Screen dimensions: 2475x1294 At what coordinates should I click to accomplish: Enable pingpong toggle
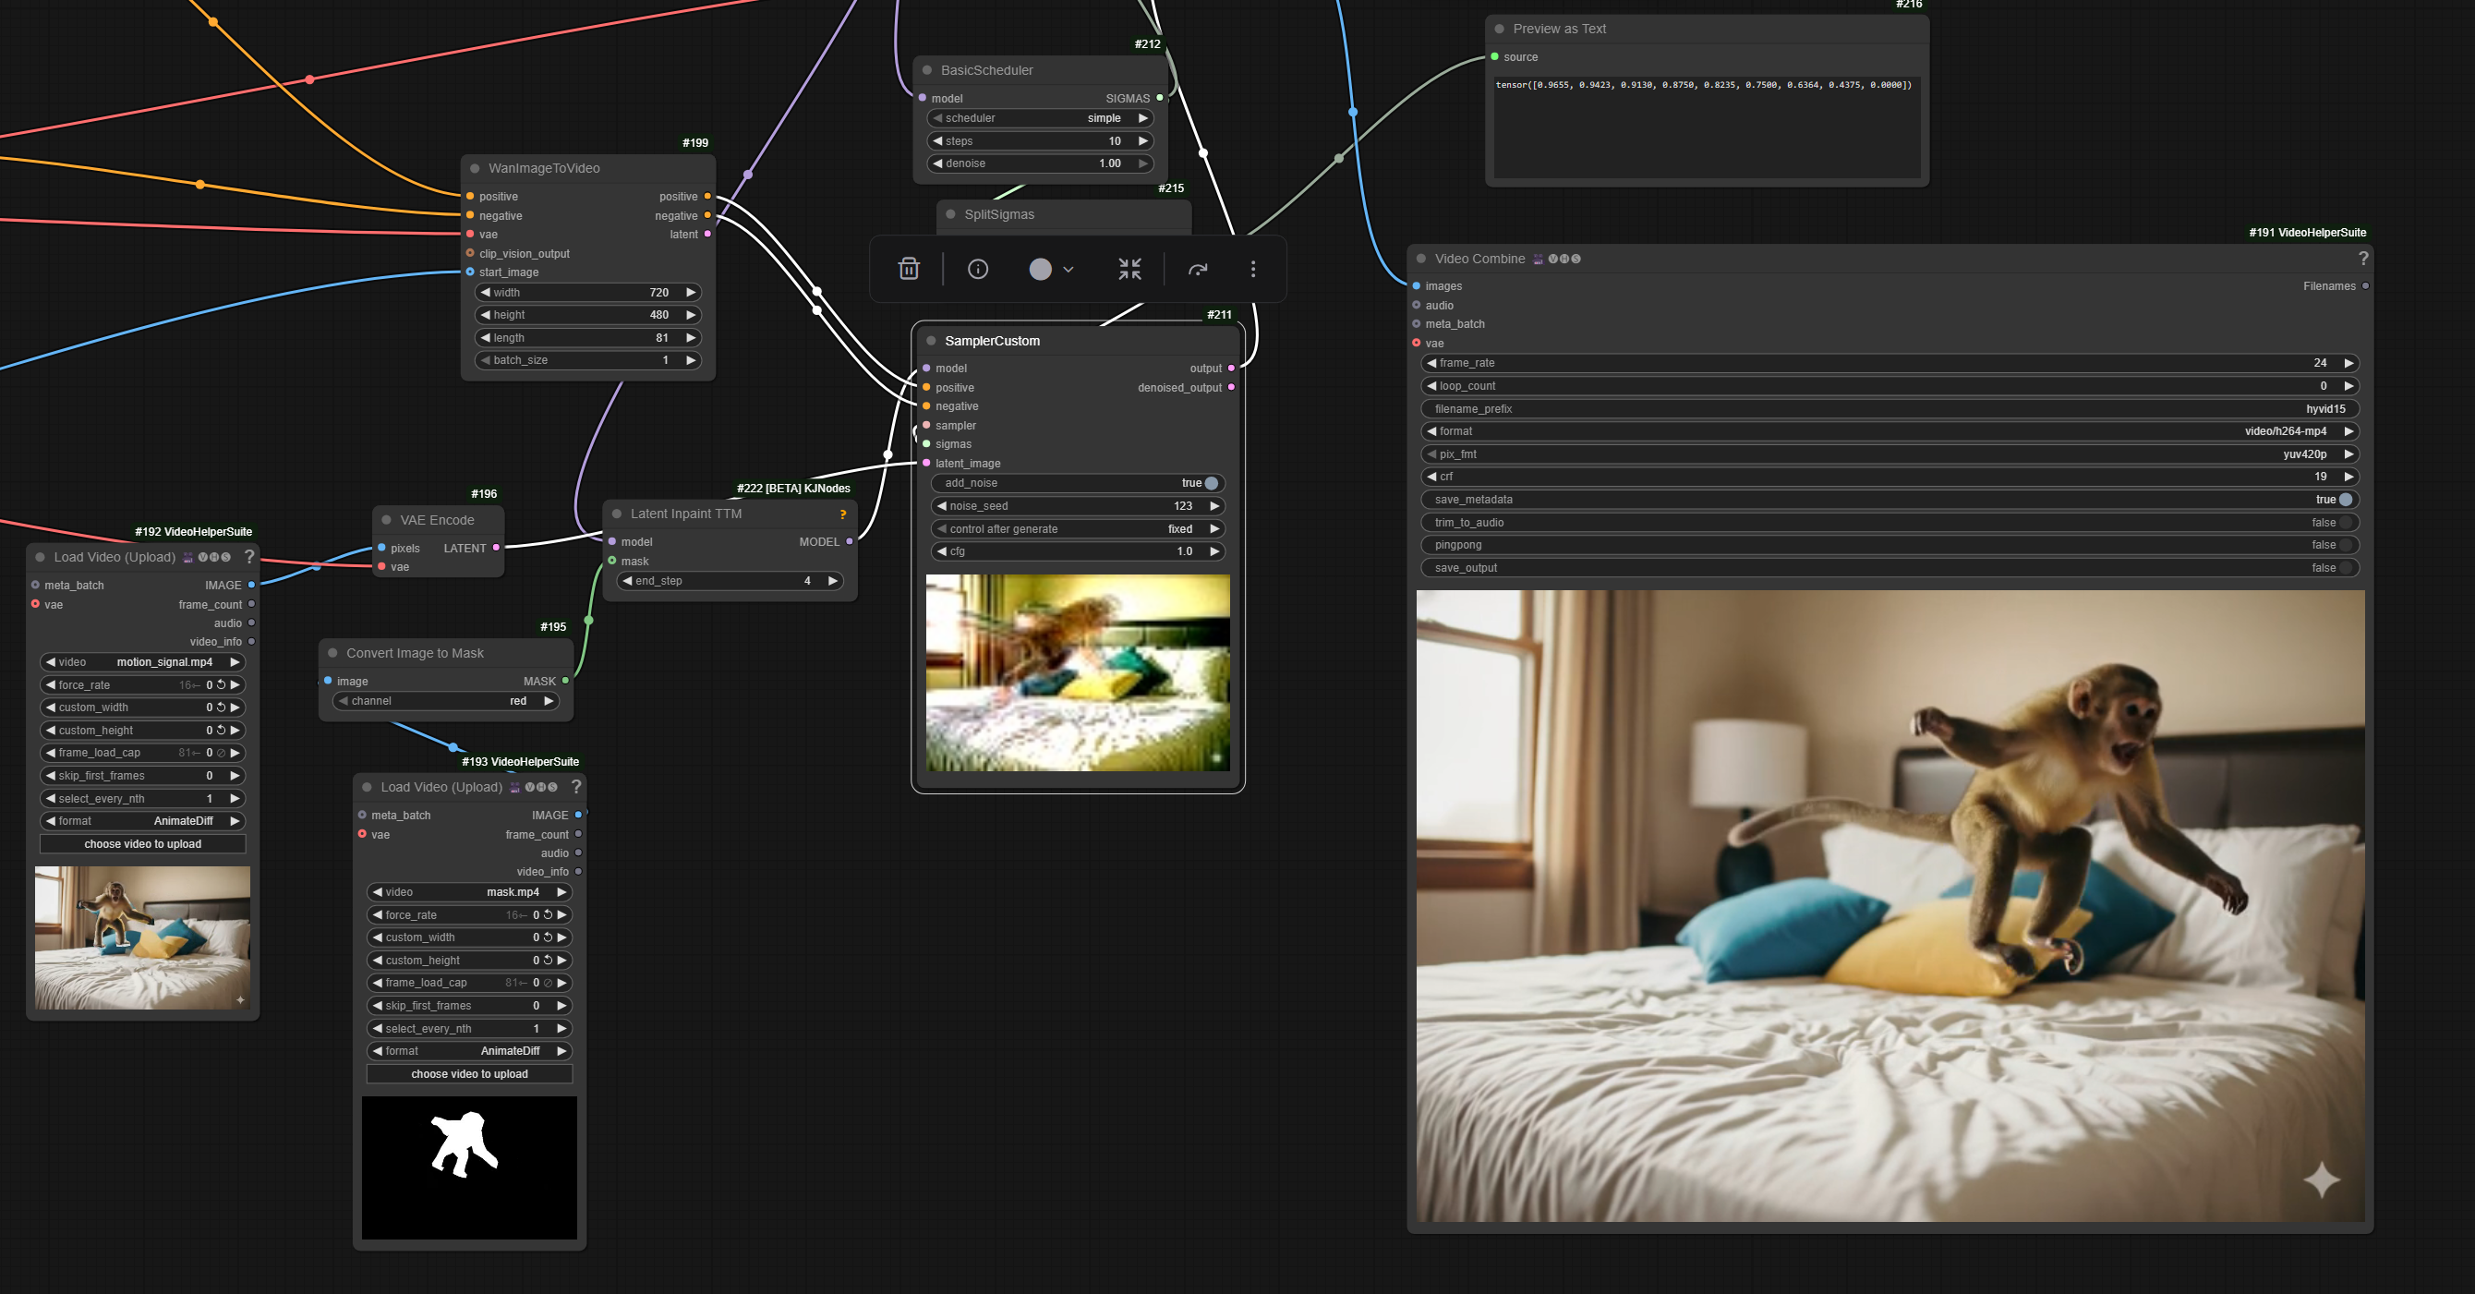pyautogui.click(x=2346, y=545)
